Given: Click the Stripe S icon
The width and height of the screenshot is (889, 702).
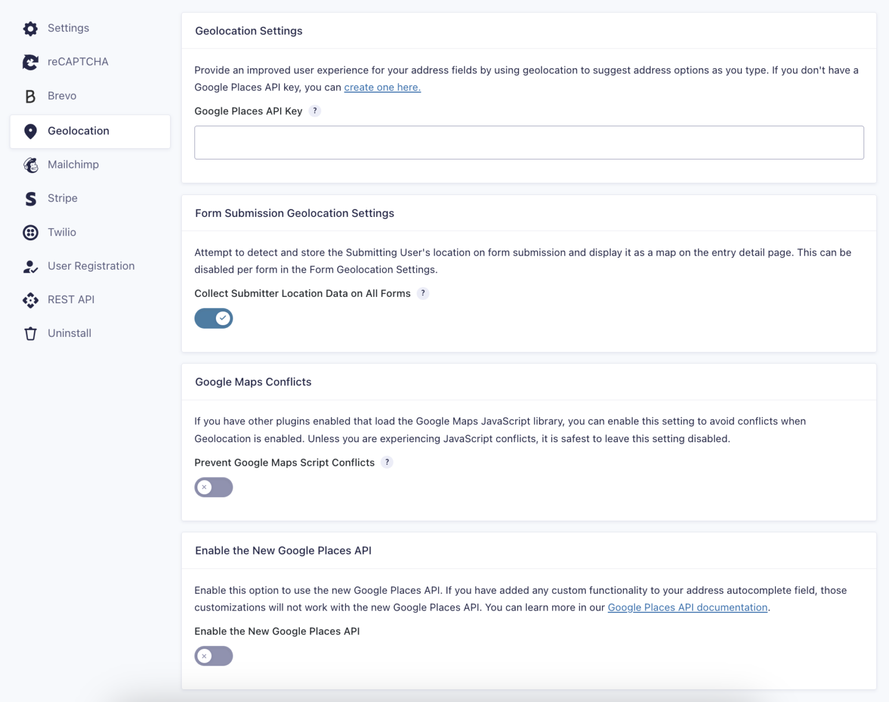Looking at the screenshot, I should 31,199.
